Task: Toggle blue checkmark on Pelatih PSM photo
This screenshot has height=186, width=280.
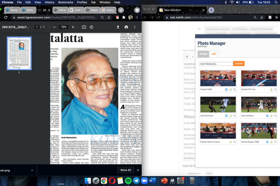Action: (226, 90)
